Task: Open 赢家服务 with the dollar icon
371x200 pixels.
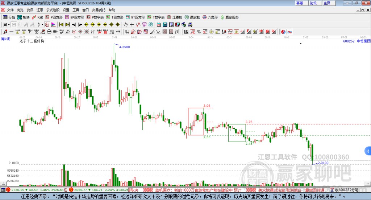Action: click(230, 17)
